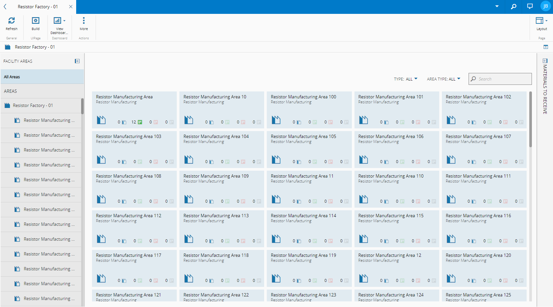Click the Search input field
Viewport: 553px width, 307px height.
(503, 79)
